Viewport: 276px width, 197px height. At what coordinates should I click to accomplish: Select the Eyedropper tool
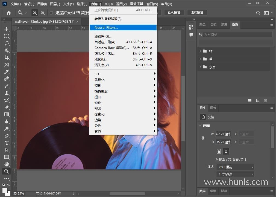click(7, 72)
